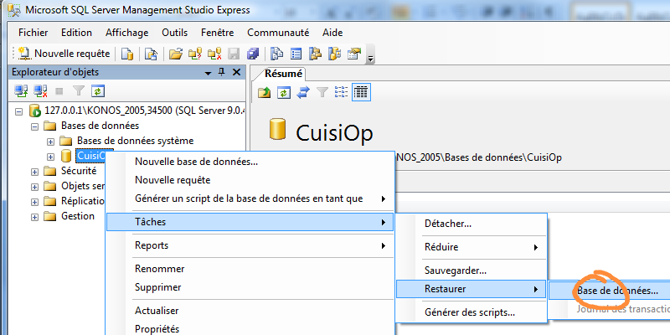Screen dimensions: 670x335
Task: Click Nouvelle base de données... in context menu
Action: click(196, 161)
